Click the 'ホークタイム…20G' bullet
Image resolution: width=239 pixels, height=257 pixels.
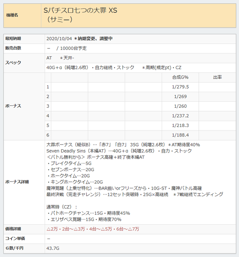point(69,176)
